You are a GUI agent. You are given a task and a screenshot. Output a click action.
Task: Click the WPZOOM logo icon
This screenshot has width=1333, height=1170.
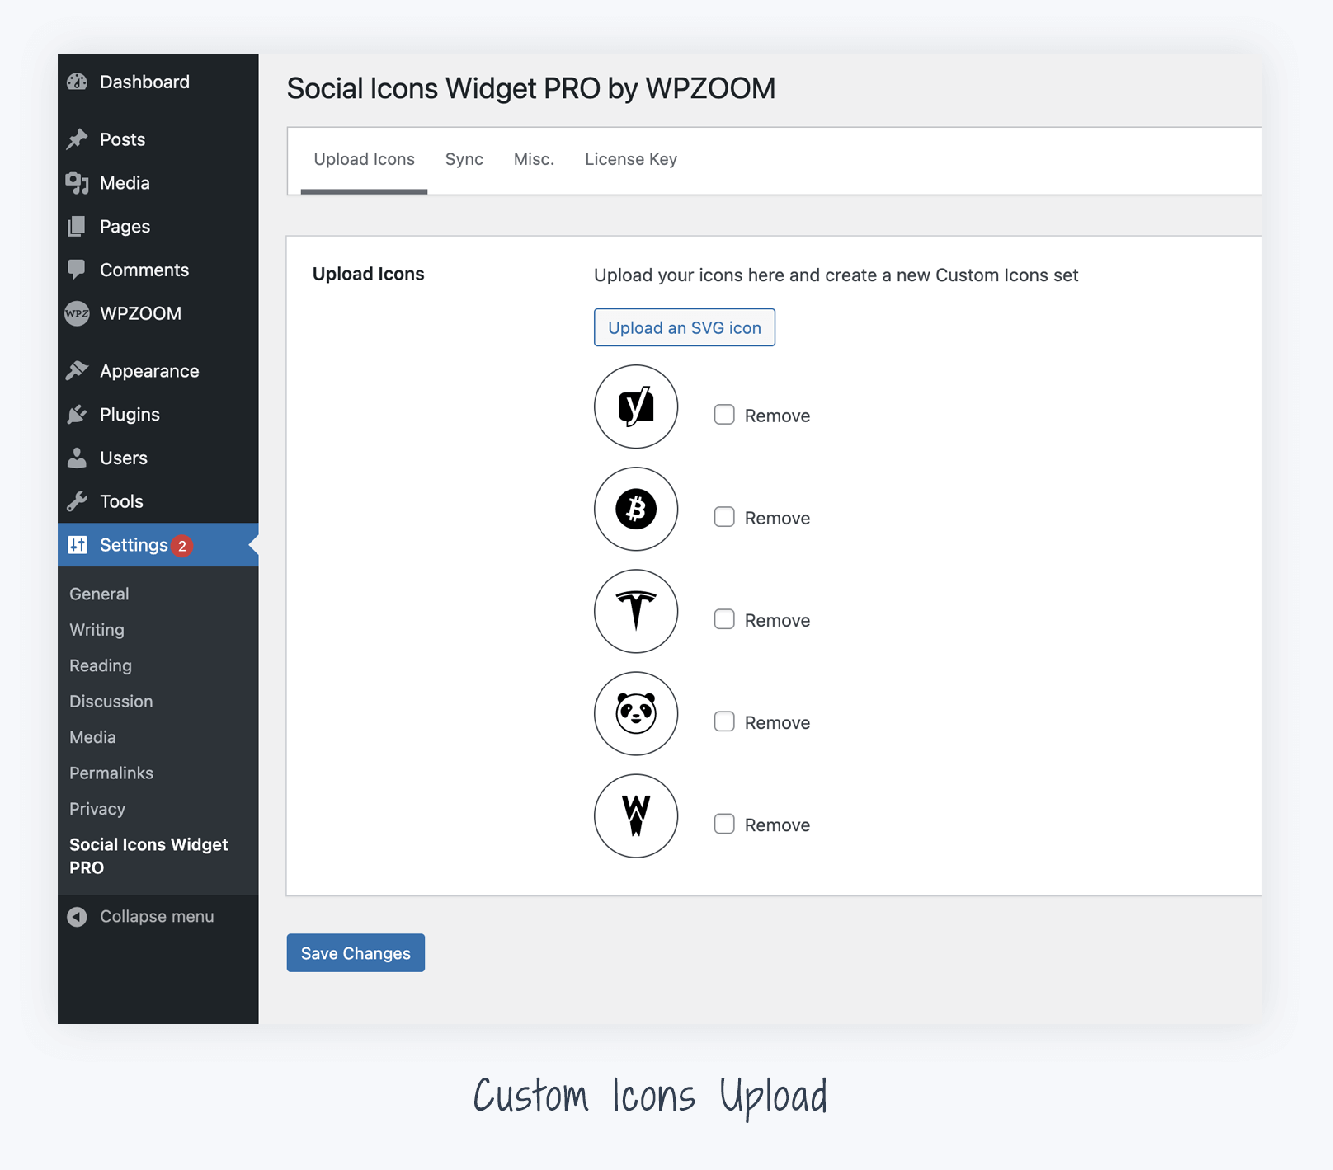(78, 313)
